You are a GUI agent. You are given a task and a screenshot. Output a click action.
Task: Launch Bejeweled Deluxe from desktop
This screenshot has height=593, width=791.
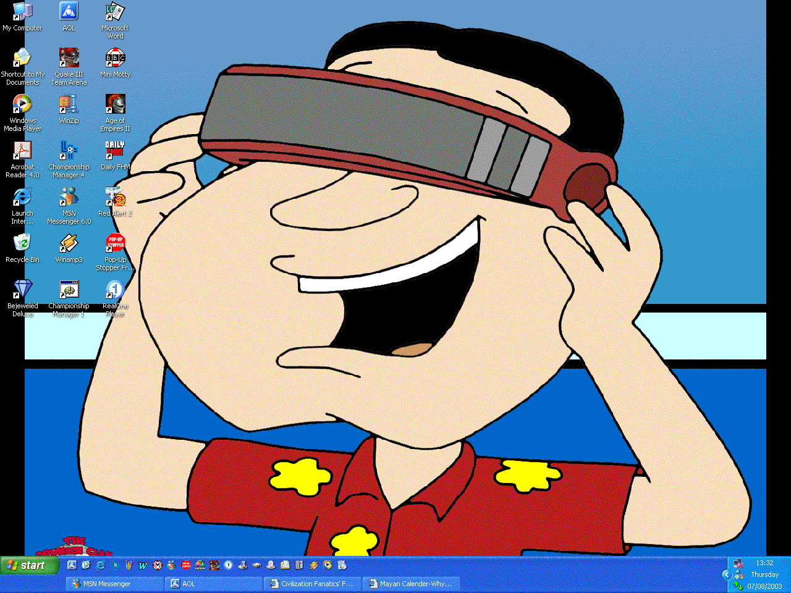22,298
